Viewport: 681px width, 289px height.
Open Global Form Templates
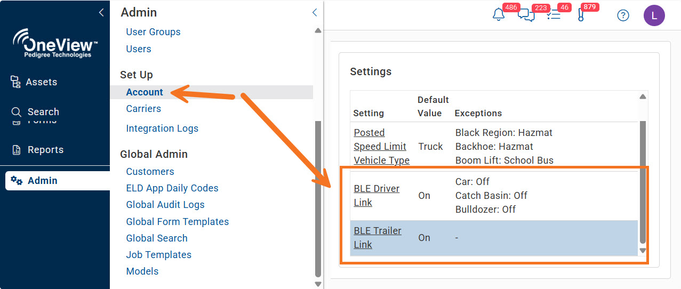point(178,222)
